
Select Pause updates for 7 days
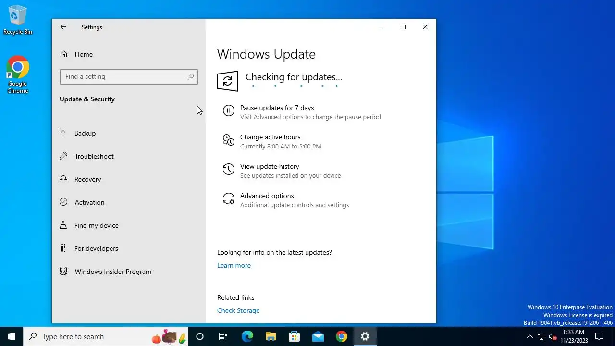tap(277, 108)
